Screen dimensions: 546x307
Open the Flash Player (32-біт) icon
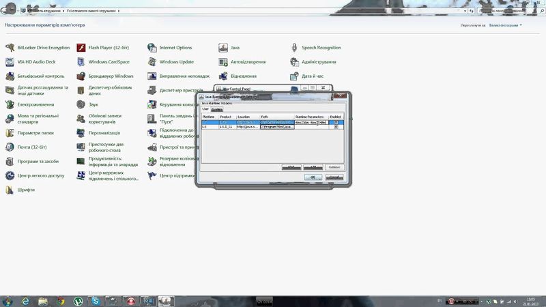(x=81, y=48)
